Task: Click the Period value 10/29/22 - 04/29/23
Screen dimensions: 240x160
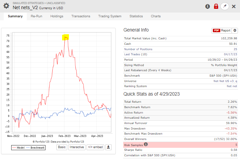Action: pos(222,60)
